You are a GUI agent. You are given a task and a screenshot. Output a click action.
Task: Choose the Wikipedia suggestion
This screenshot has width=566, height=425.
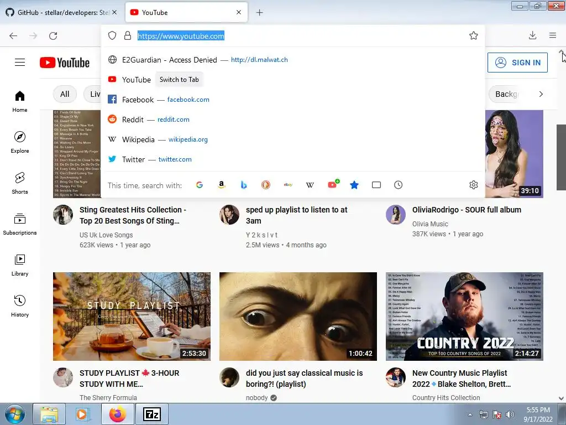point(293,139)
